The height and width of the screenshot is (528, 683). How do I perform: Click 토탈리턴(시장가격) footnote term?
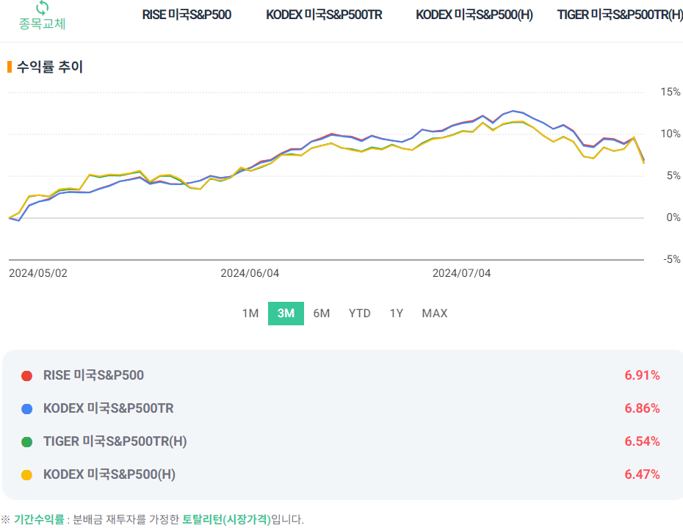pyautogui.click(x=226, y=519)
